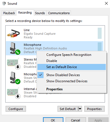Image resolution: width=110 pixels, height=122 pixels.
Task: Choose Disable from the context menu
Action: (x=52, y=61)
